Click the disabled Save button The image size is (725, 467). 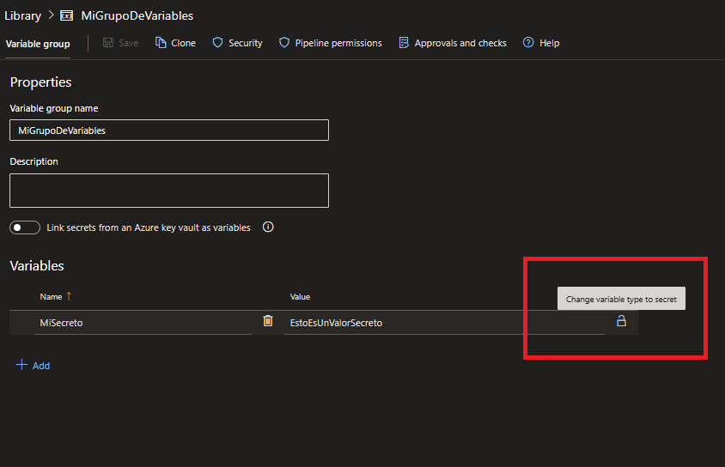[x=120, y=43]
